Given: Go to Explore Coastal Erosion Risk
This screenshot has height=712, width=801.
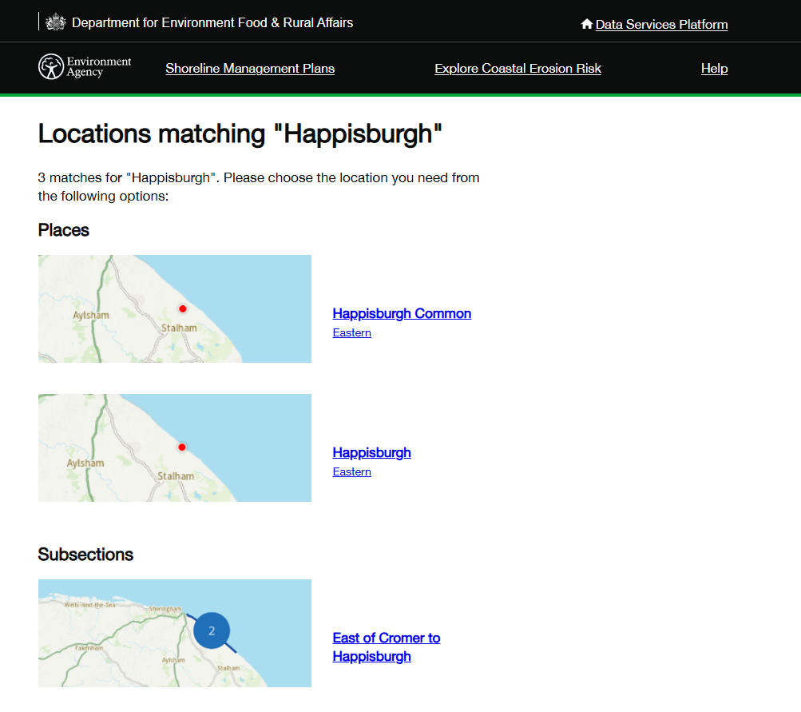Looking at the screenshot, I should pos(517,69).
